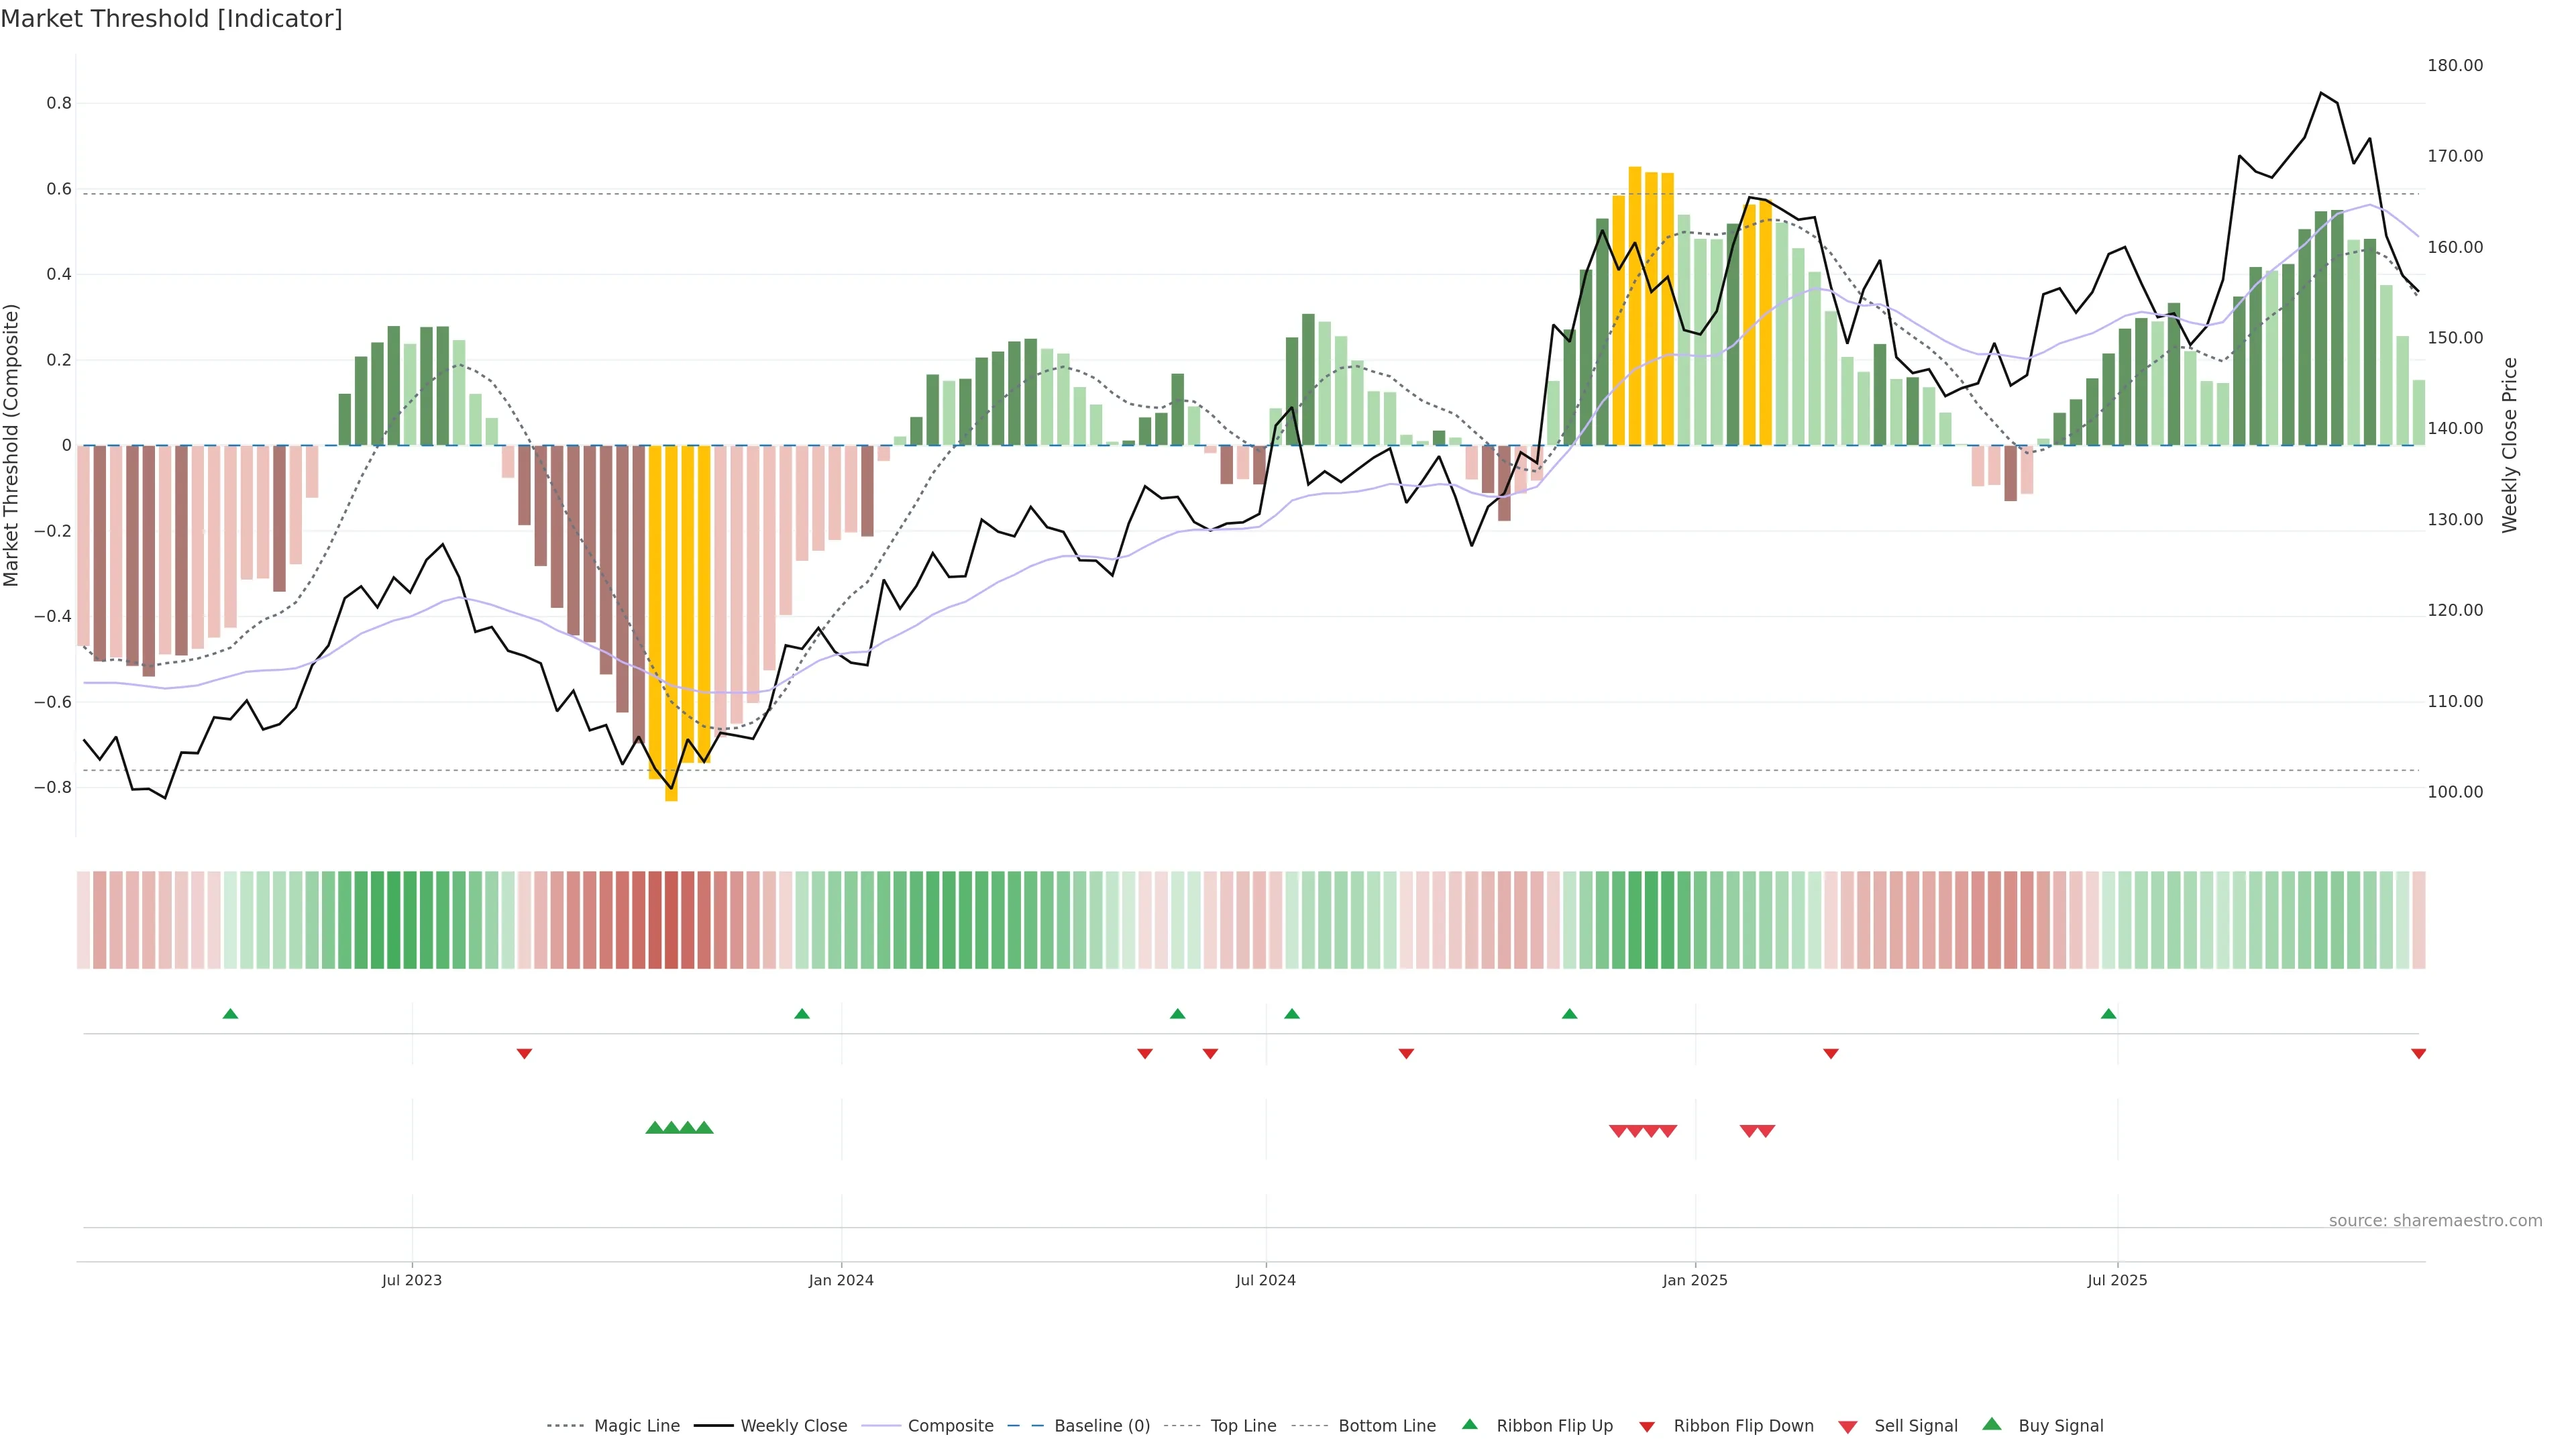
Task: Click the Jan 2024 x-axis label
Action: 841,1280
